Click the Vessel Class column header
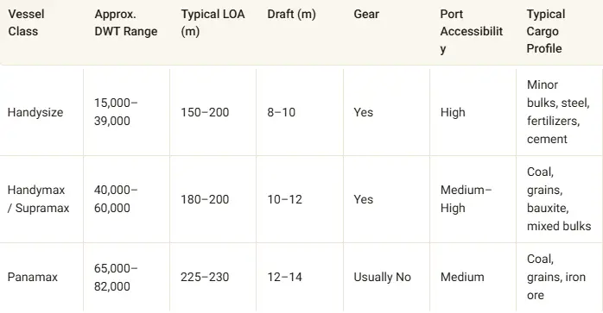Image resolution: width=603 pixels, height=313 pixels. pos(27,22)
